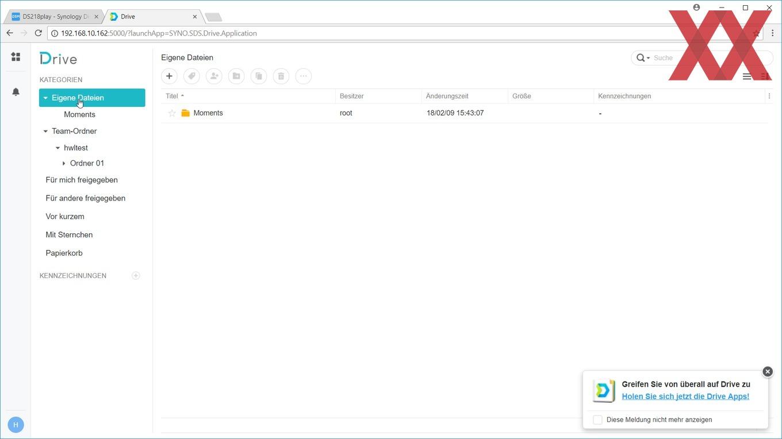The width and height of the screenshot is (782, 439).
Task: Go back in browser history
Action: click(10, 33)
